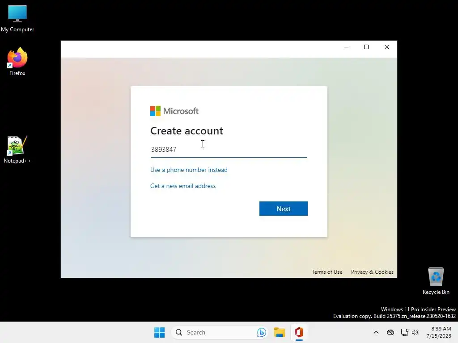The width and height of the screenshot is (458, 343).
Task: Open Bing chat icon in the search box
Action: 261,332
